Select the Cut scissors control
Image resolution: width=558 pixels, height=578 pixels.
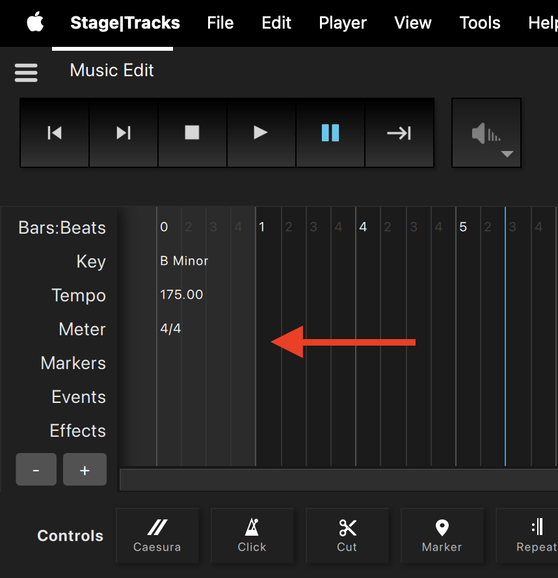pyautogui.click(x=347, y=535)
